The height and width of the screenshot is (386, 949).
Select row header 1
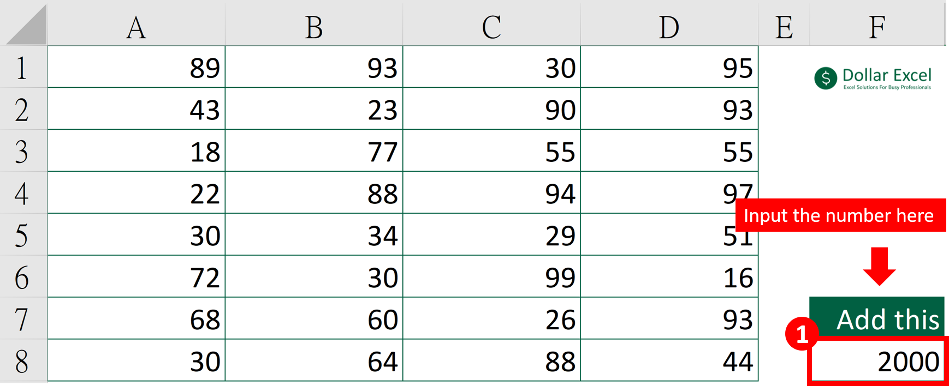tap(23, 67)
